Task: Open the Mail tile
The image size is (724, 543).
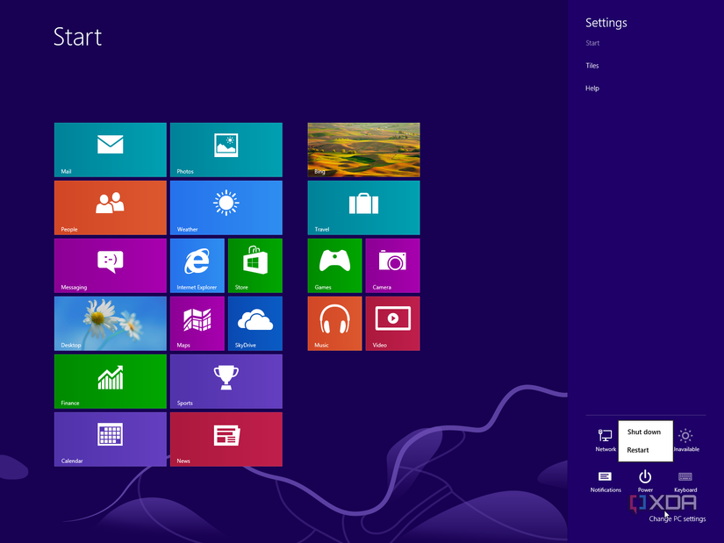Action: (x=110, y=149)
